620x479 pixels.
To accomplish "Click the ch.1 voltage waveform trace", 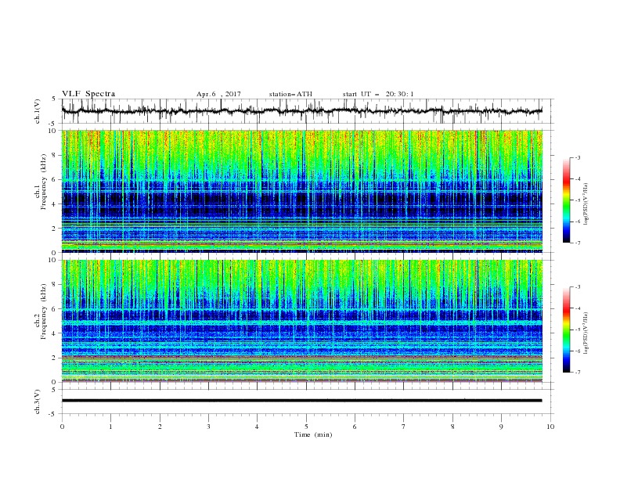I will (301, 111).
